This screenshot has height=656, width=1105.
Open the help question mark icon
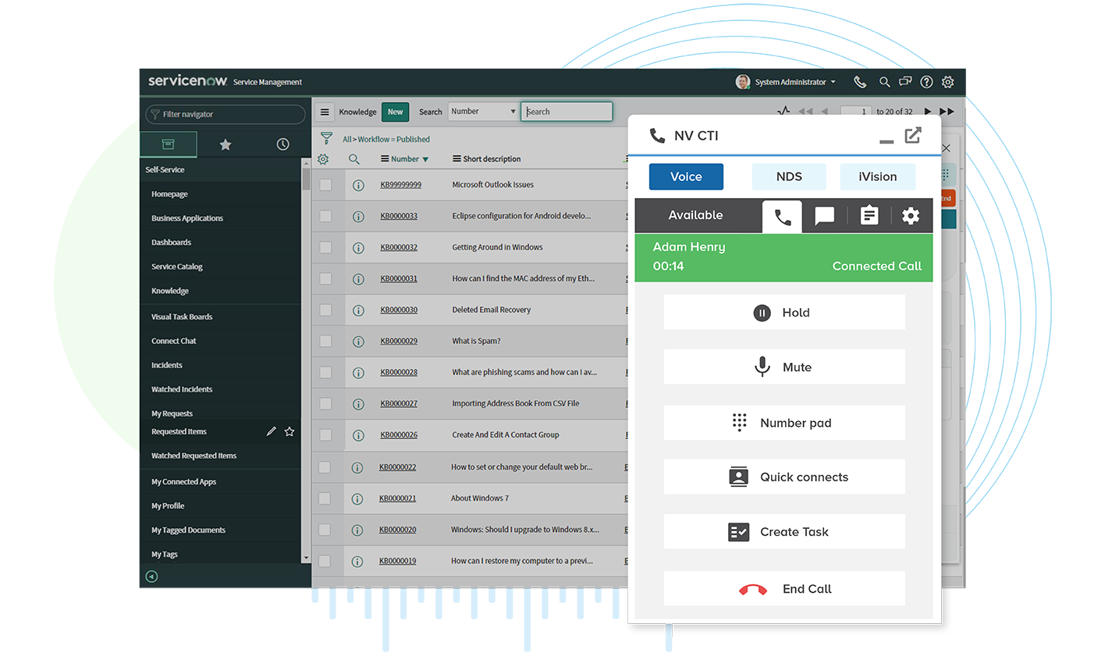[926, 82]
